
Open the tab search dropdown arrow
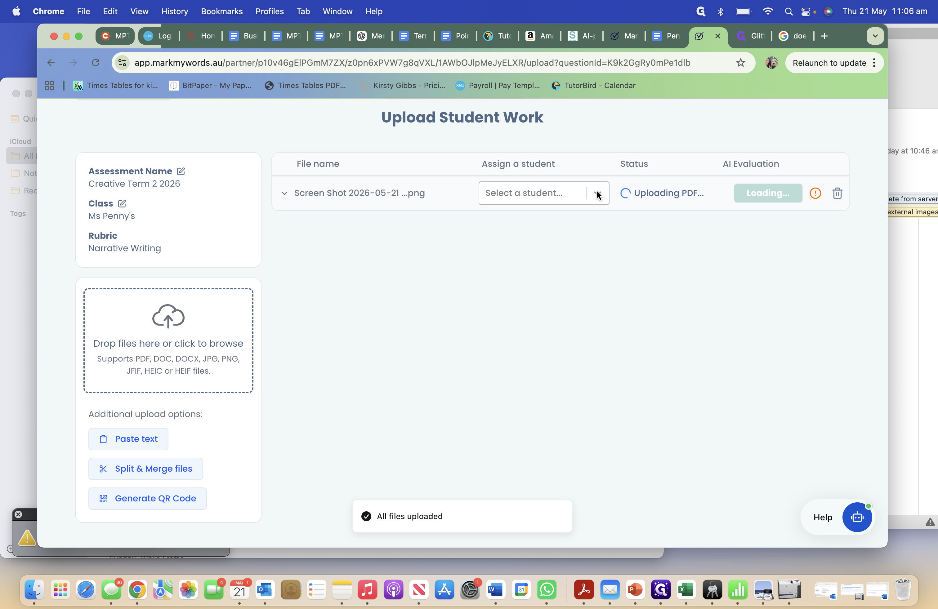875,36
